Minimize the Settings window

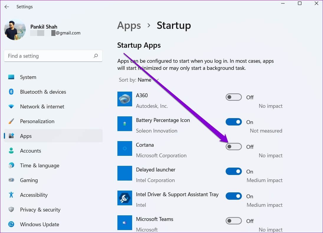(283, 3)
